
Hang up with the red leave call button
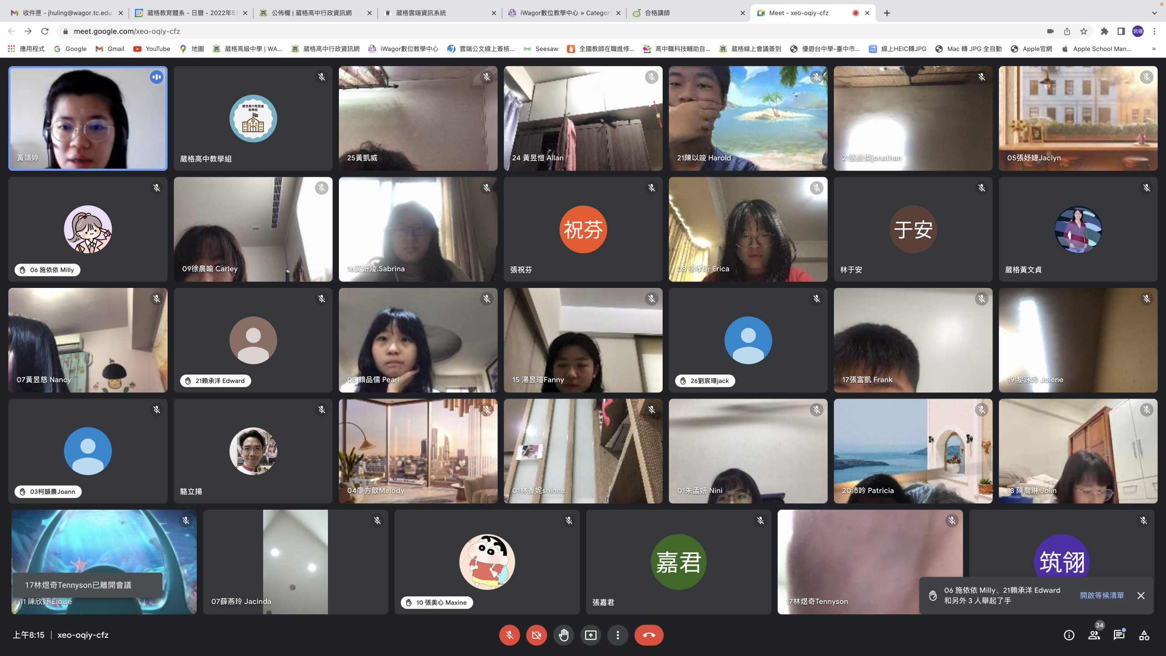649,635
